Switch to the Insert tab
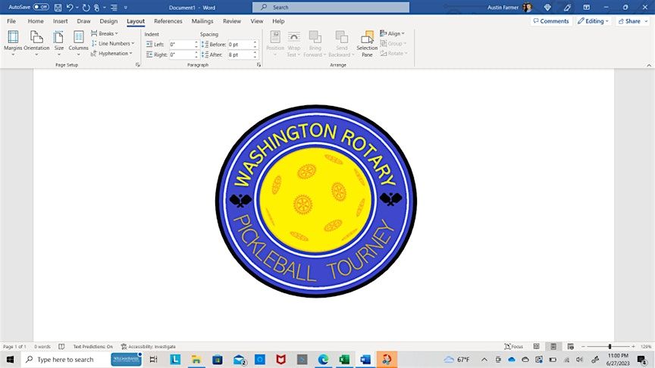 click(x=60, y=21)
